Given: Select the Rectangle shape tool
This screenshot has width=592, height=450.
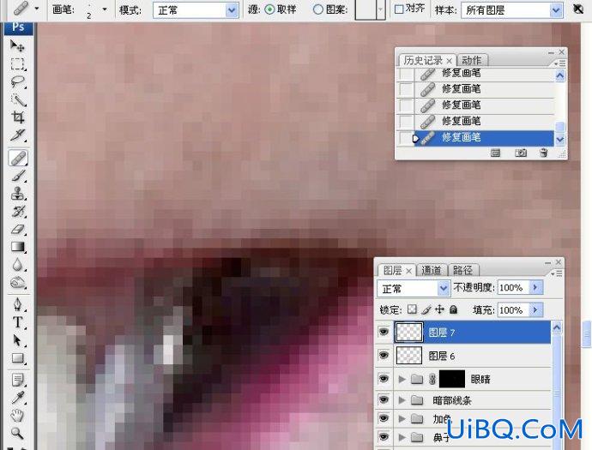Looking at the screenshot, I should 18,357.
